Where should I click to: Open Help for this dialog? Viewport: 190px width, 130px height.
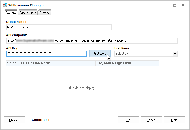[x=174, y=120]
